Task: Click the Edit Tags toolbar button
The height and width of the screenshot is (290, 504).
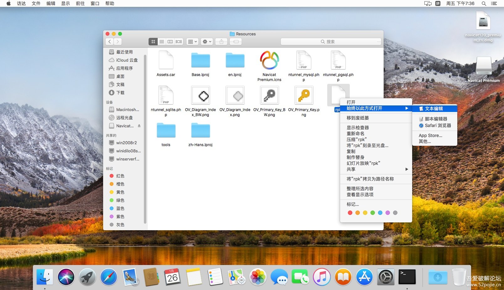Action: pyautogui.click(x=236, y=42)
